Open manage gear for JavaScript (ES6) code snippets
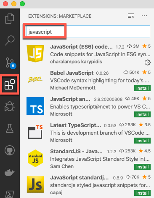 coord(148,62)
